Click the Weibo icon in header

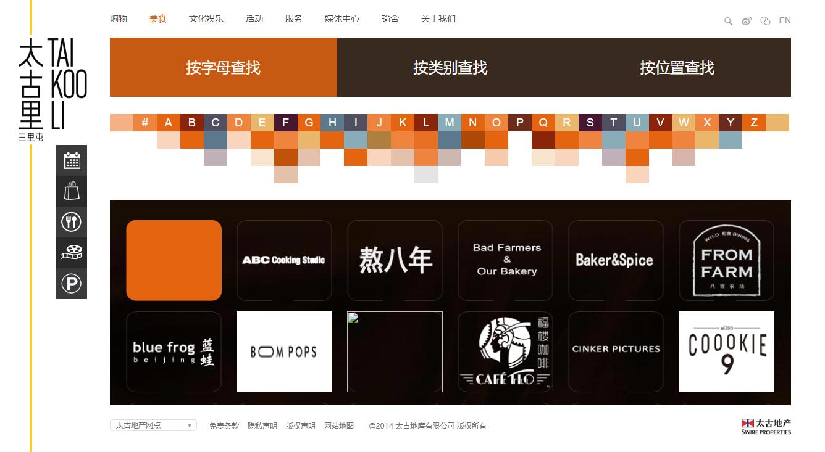[x=747, y=21]
